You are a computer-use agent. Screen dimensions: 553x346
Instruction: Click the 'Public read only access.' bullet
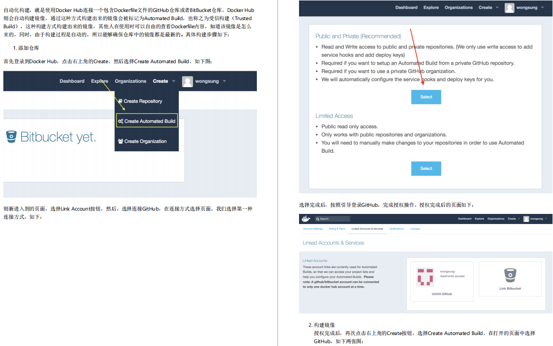pos(349,126)
